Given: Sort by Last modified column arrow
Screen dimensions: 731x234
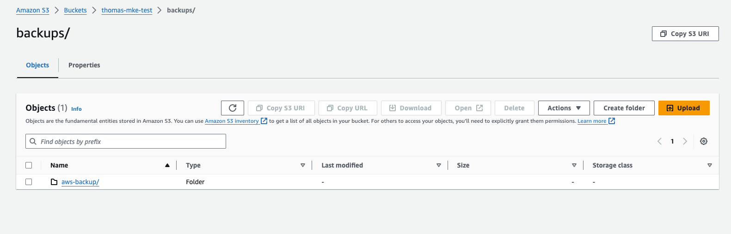Looking at the screenshot, I should pos(439,165).
